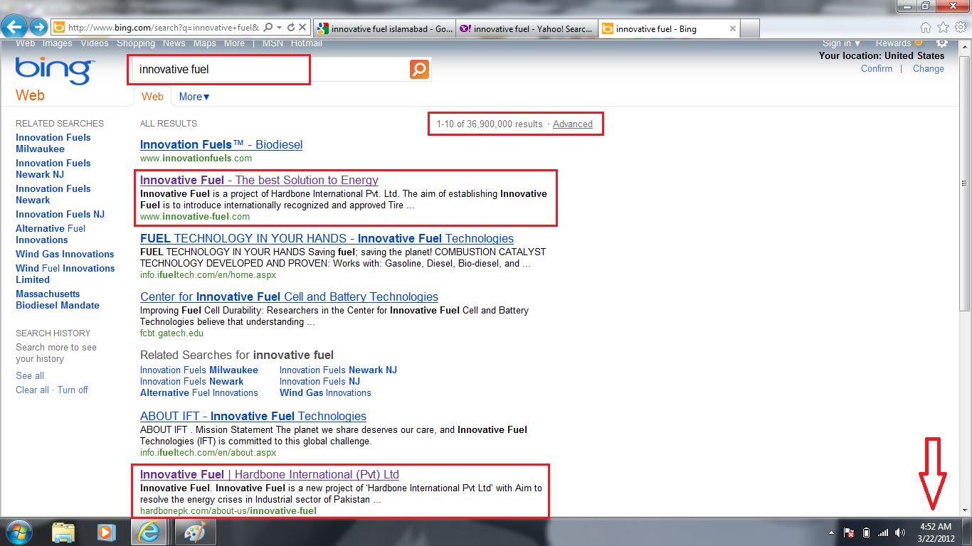
Task: Open favorites via the star icon
Action: pos(943,28)
